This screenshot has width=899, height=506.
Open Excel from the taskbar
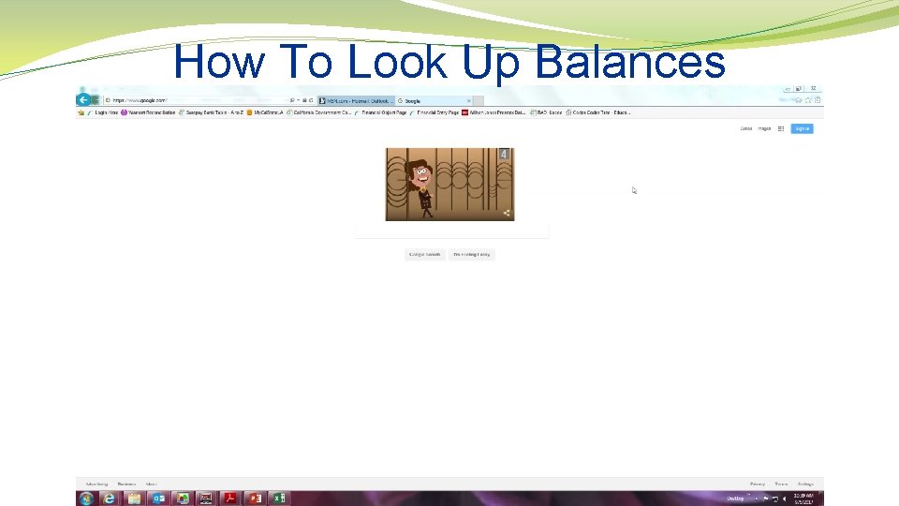[x=279, y=499]
